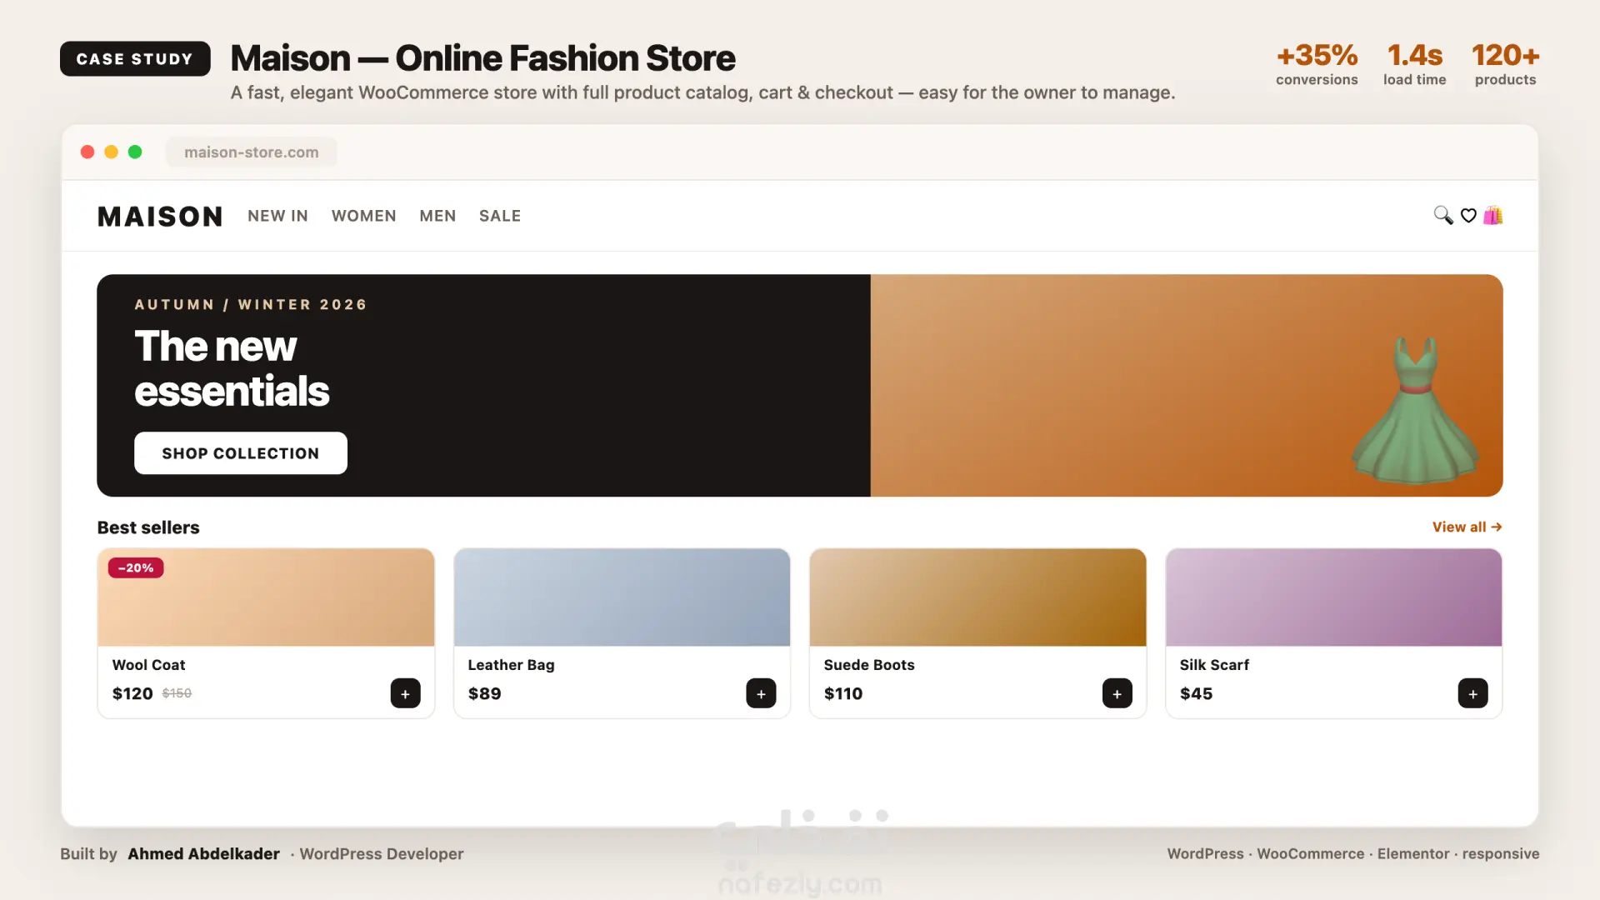This screenshot has height=900, width=1600.
Task: Click the -20% discount badge
Action: tap(136, 567)
